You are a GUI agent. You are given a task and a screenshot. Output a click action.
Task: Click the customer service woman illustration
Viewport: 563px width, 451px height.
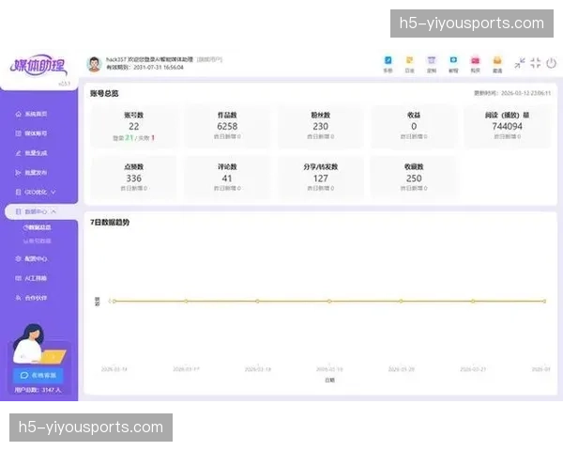38,345
